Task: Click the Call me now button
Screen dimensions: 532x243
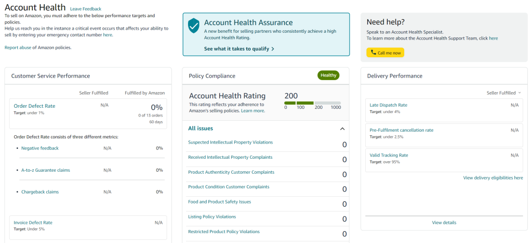Action: coord(385,53)
